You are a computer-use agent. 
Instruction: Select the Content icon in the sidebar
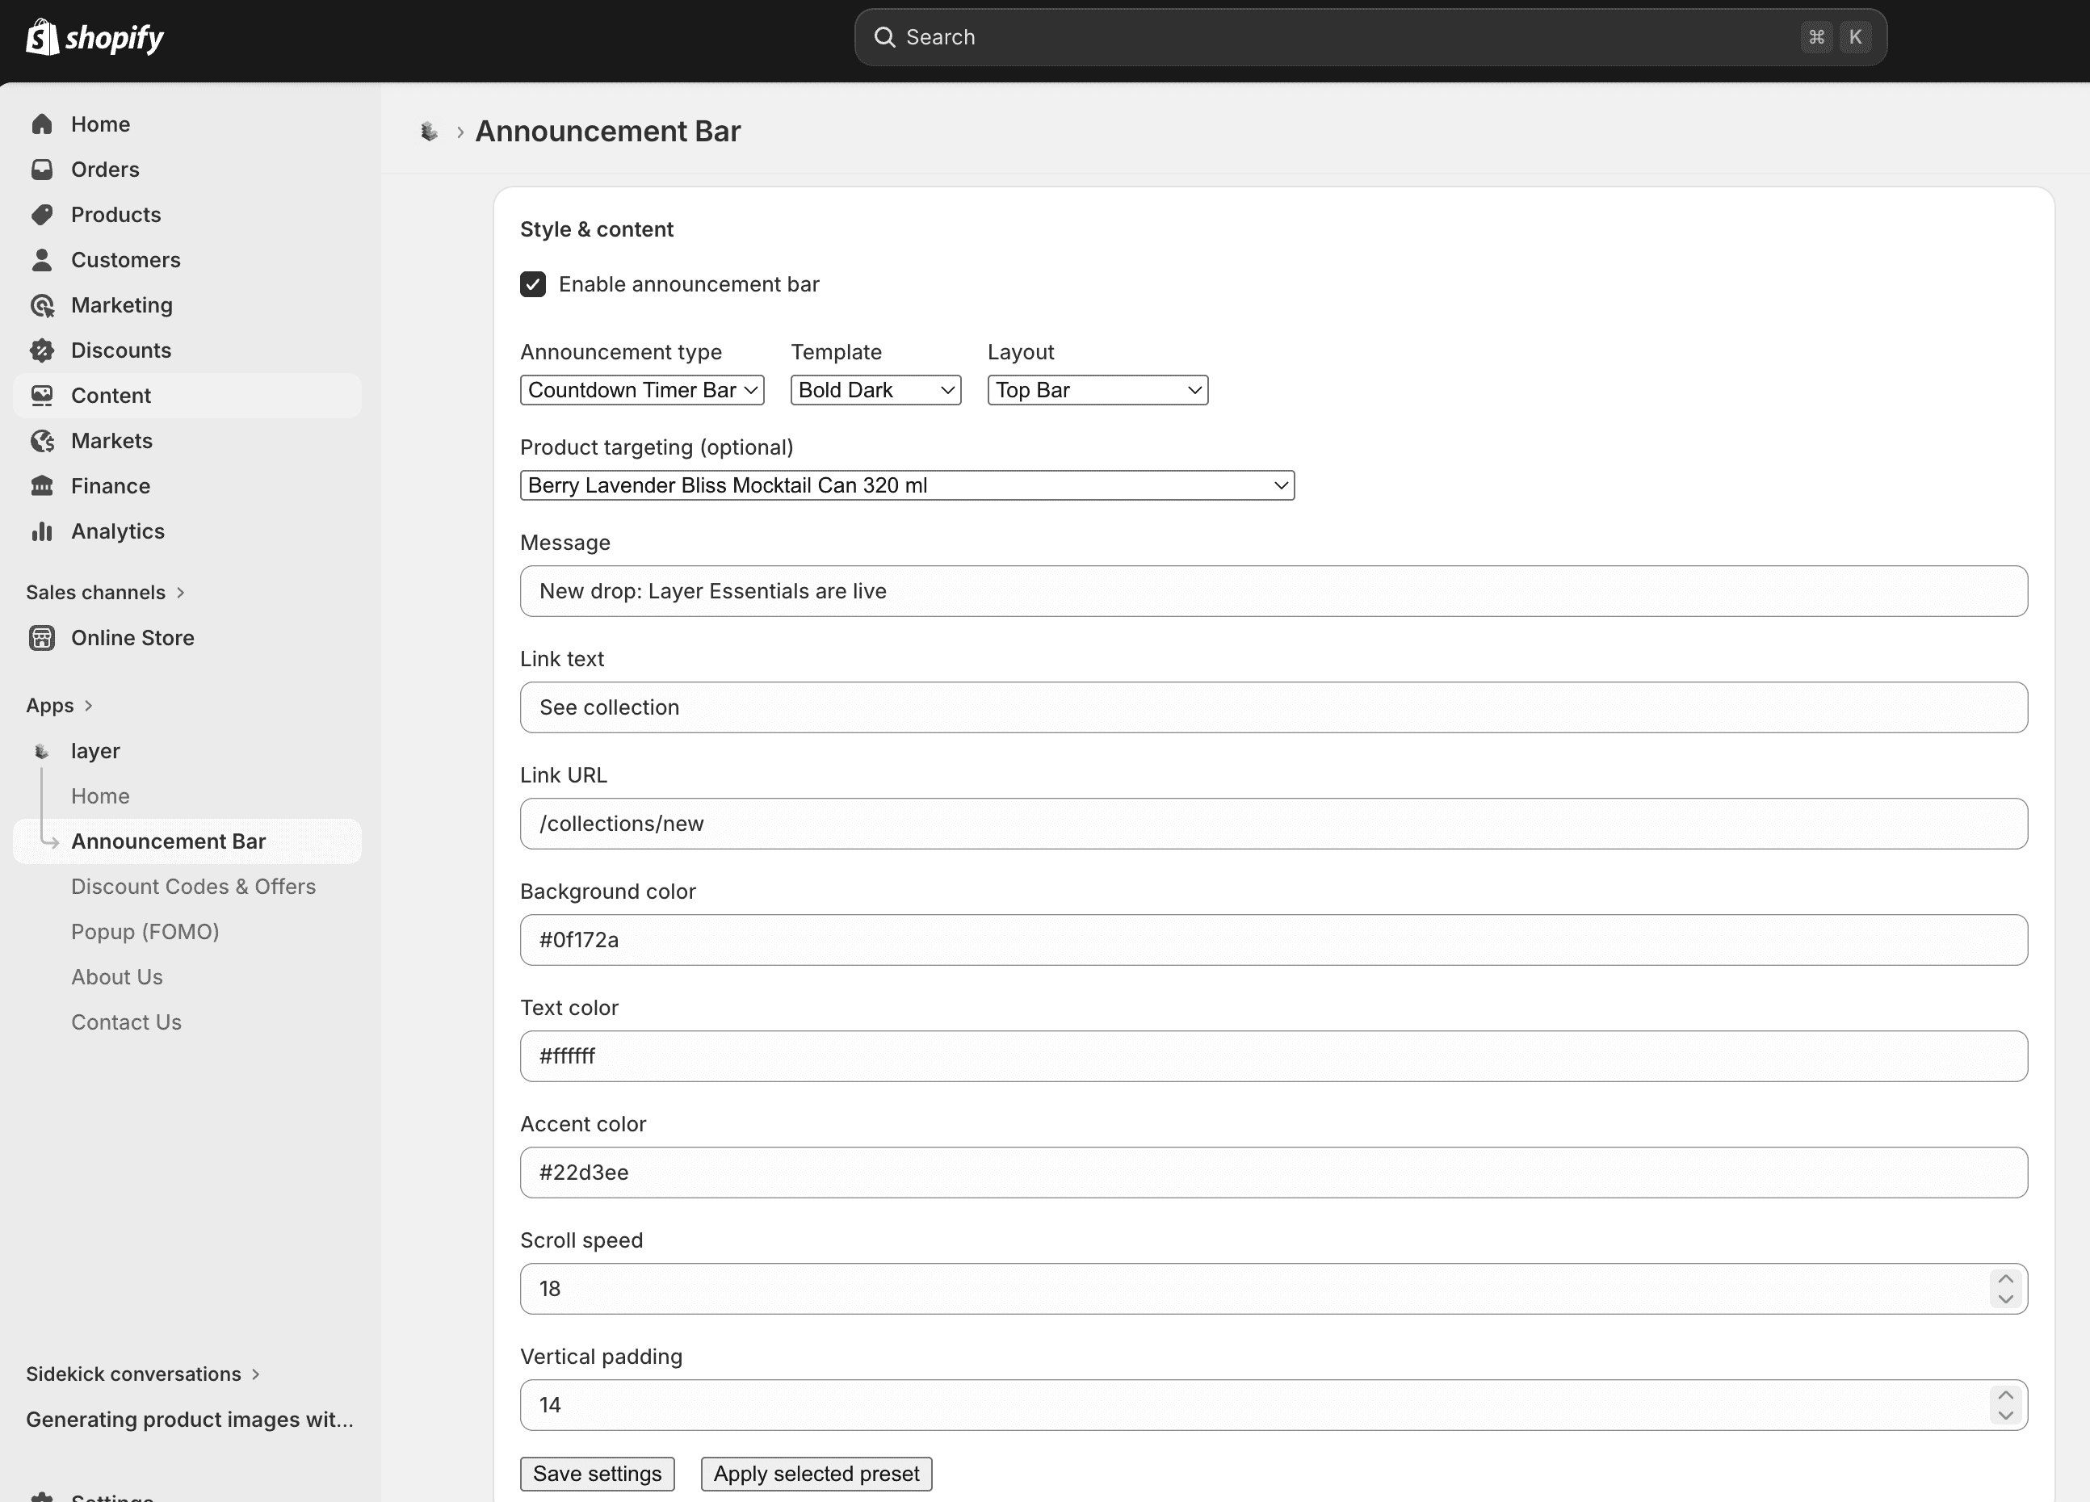(x=42, y=394)
